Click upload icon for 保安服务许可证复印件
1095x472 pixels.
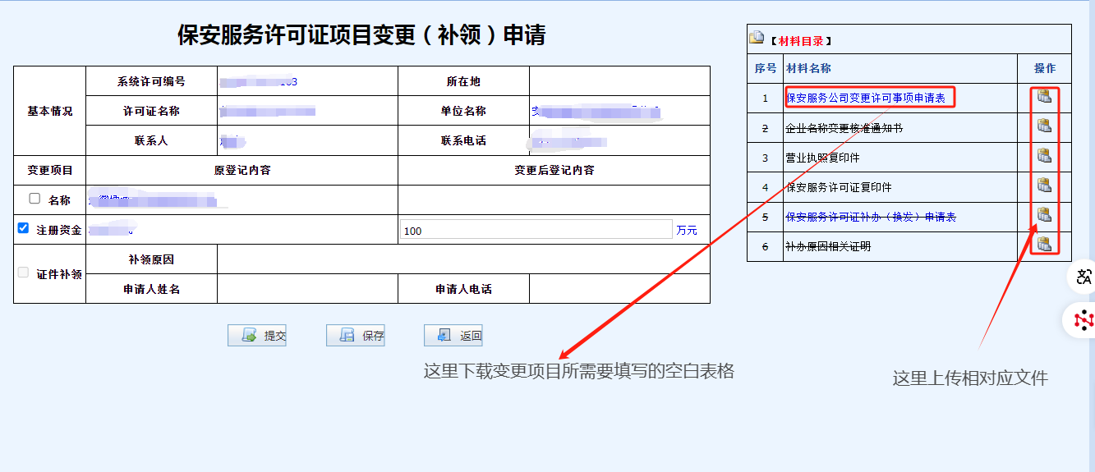tap(1044, 186)
